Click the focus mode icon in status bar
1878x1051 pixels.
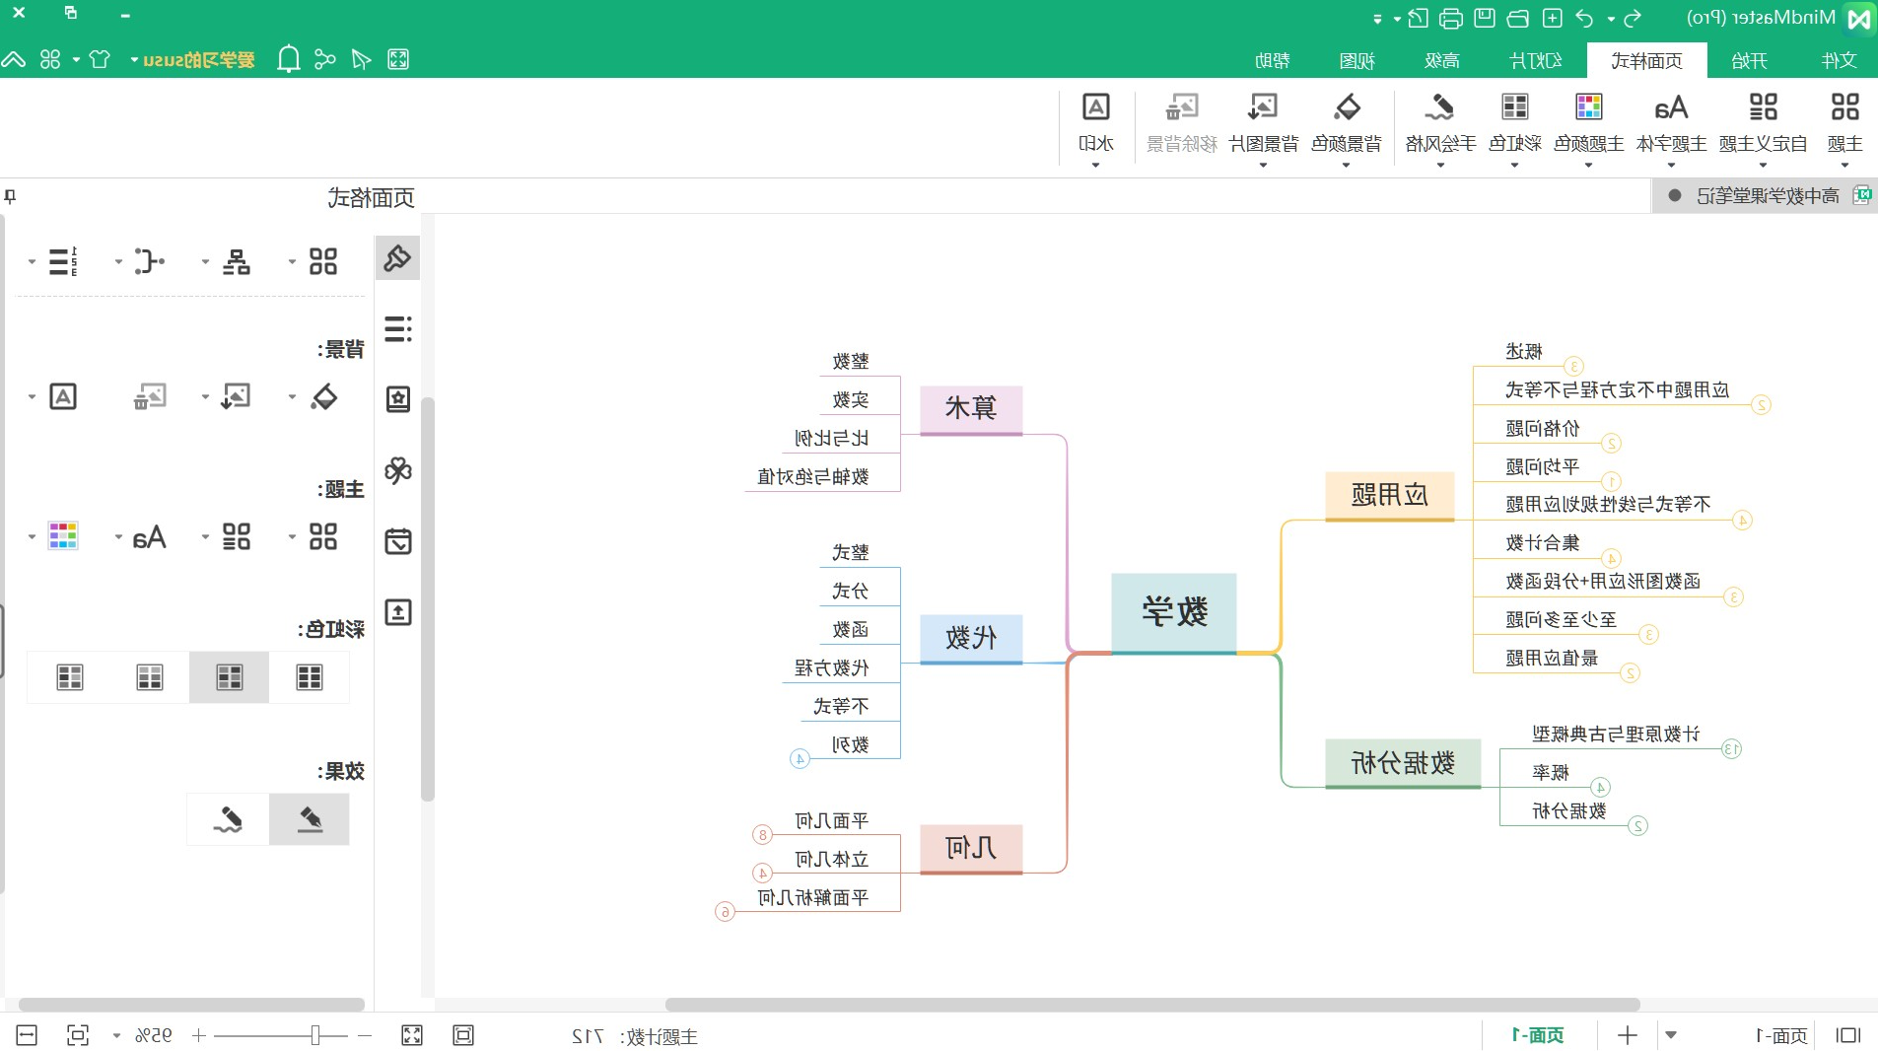(x=77, y=1034)
